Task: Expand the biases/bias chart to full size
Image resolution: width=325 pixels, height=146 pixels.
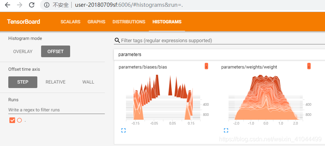Action: pyautogui.click(x=124, y=130)
